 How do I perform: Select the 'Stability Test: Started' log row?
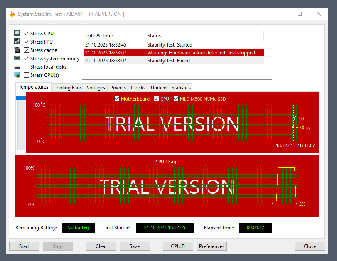coord(174,45)
